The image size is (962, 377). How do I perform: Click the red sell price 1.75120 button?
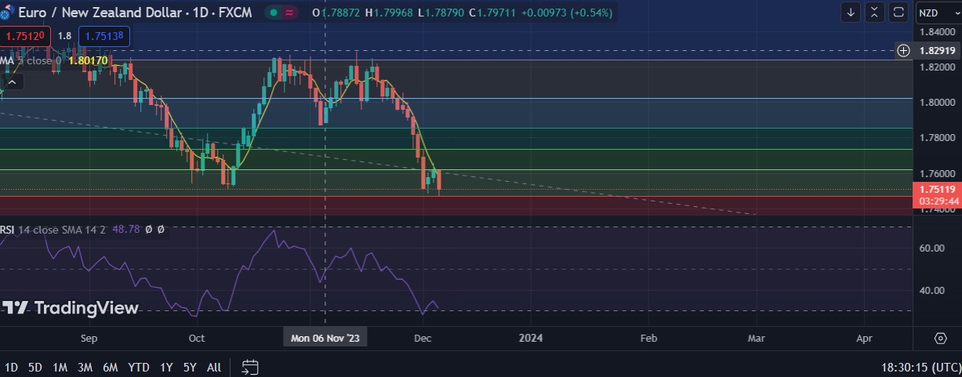[25, 36]
